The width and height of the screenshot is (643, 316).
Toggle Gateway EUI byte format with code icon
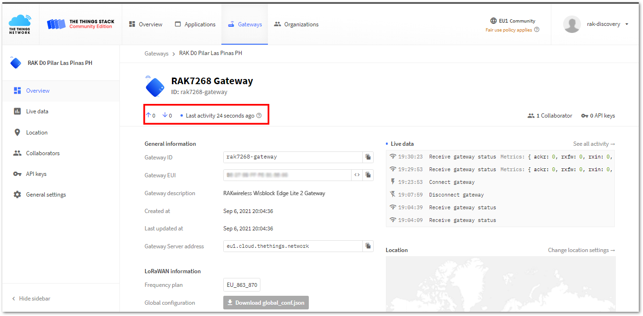pos(357,174)
